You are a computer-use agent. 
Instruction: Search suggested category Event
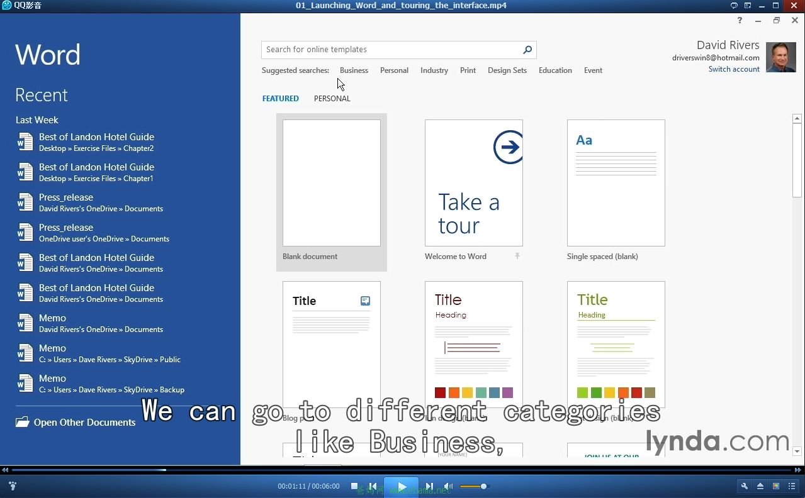click(x=593, y=70)
